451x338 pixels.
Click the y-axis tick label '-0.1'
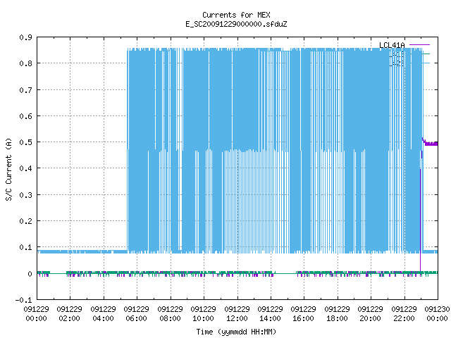click(23, 300)
